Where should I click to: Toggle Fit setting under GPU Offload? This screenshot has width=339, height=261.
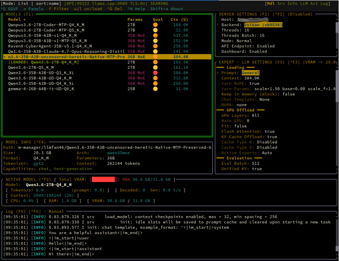click(x=234, y=126)
